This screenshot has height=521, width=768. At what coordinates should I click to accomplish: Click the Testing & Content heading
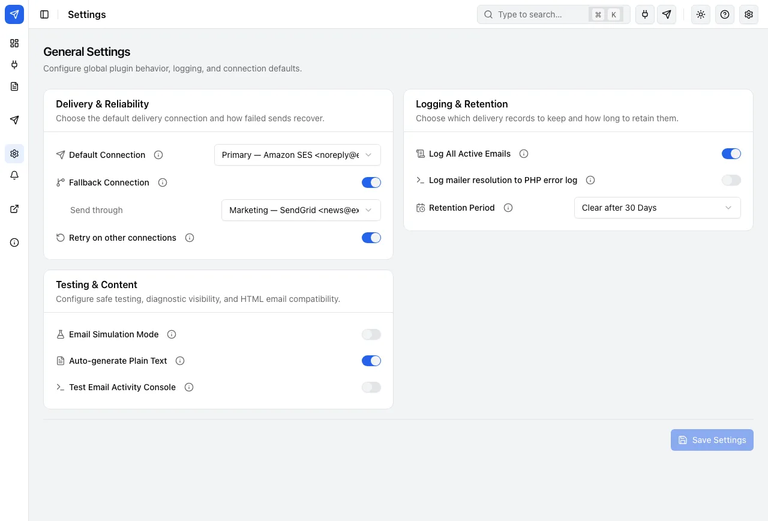click(97, 285)
